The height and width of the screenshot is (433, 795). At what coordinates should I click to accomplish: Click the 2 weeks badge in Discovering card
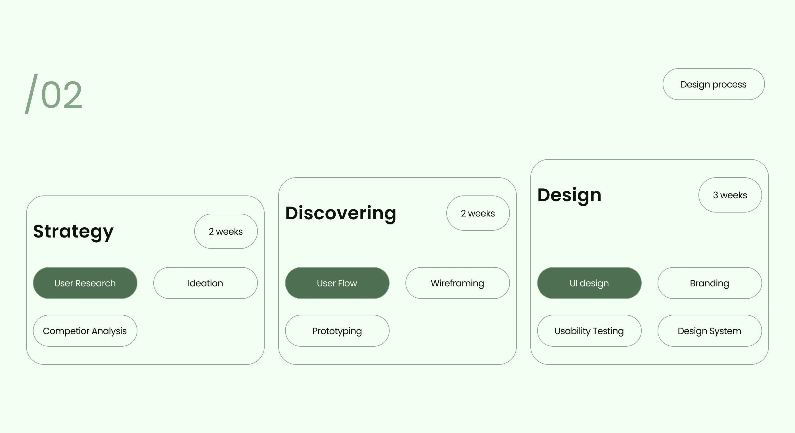[478, 213]
